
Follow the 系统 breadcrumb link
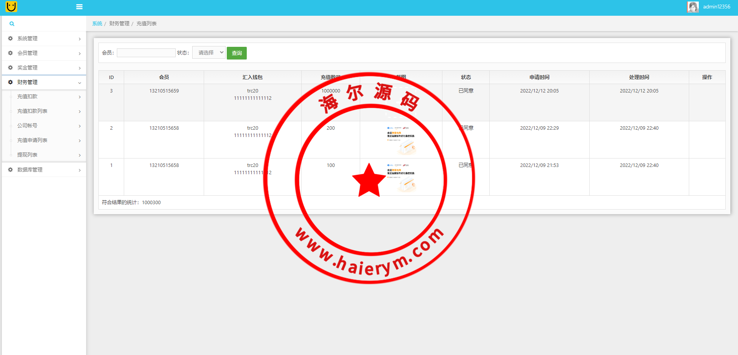tap(97, 24)
